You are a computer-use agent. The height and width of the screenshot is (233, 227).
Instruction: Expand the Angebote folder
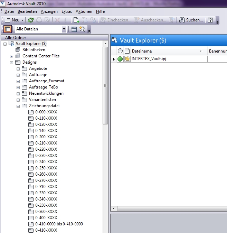(x=18, y=69)
